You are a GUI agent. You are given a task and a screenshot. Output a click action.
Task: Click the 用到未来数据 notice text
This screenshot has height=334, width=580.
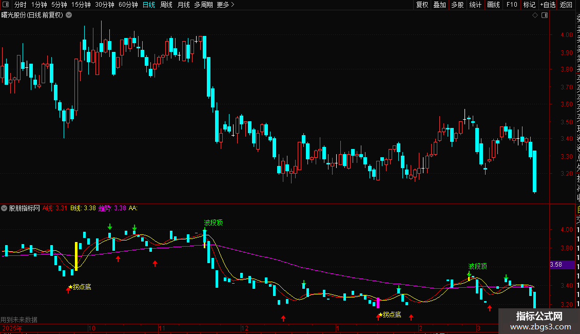[x=19, y=320]
